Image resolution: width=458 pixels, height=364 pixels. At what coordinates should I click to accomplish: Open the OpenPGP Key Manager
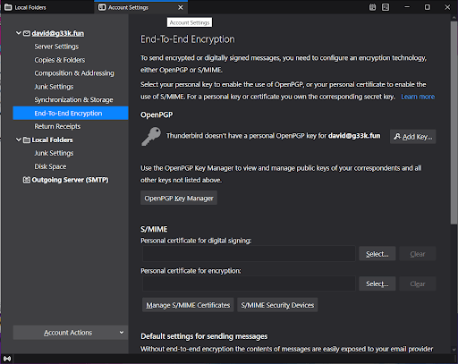[179, 198]
